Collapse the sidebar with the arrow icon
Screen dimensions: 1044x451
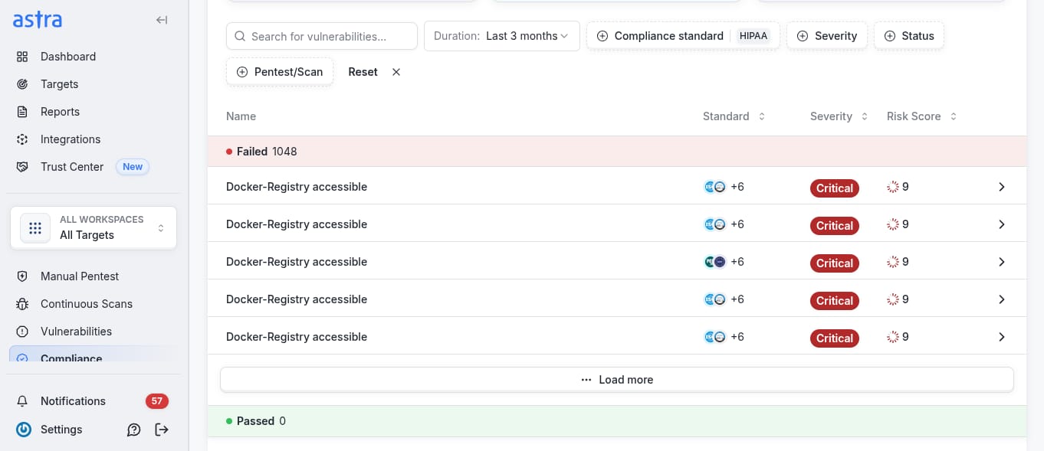pos(162,20)
